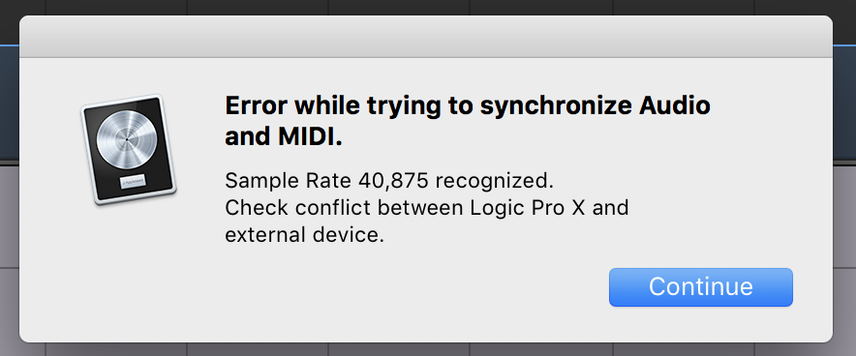This screenshot has width=856, height=356.
Task: Click the silver platter on Logic icon
Action: [x=127, y=138]
